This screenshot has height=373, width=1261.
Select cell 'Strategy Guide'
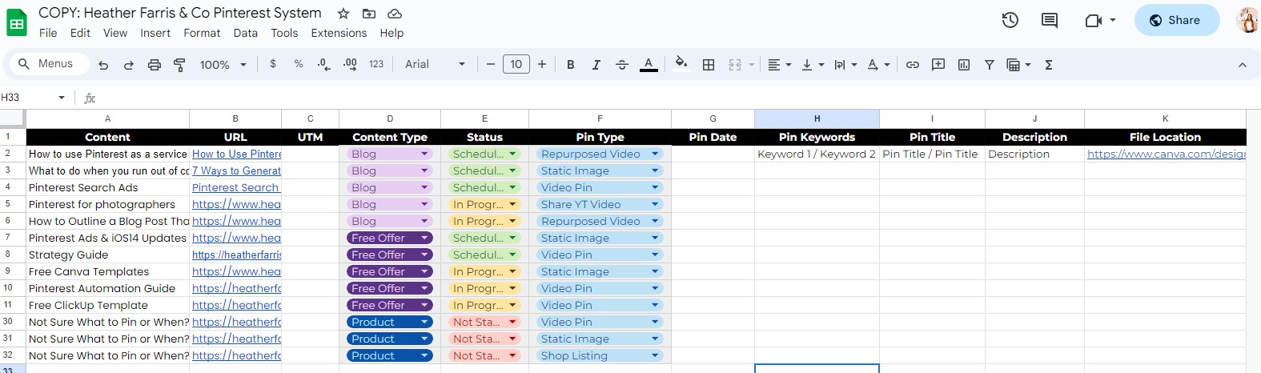click(108, 255)
